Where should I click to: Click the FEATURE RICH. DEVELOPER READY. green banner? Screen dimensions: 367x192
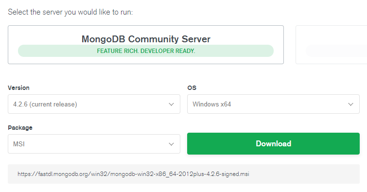146,51
